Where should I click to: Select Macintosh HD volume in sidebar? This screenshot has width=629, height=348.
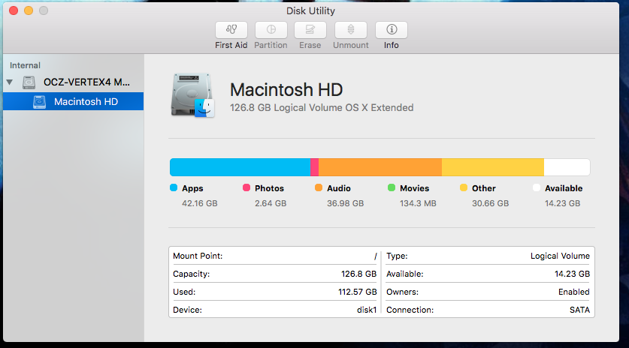coord(74,102)
